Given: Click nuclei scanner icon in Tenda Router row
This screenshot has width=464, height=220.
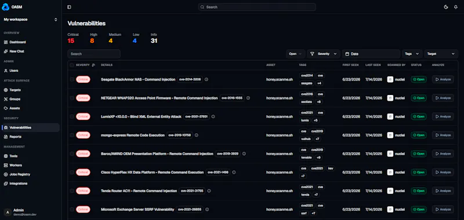Looking at the screenshot, I should click(x=390, y=191).
